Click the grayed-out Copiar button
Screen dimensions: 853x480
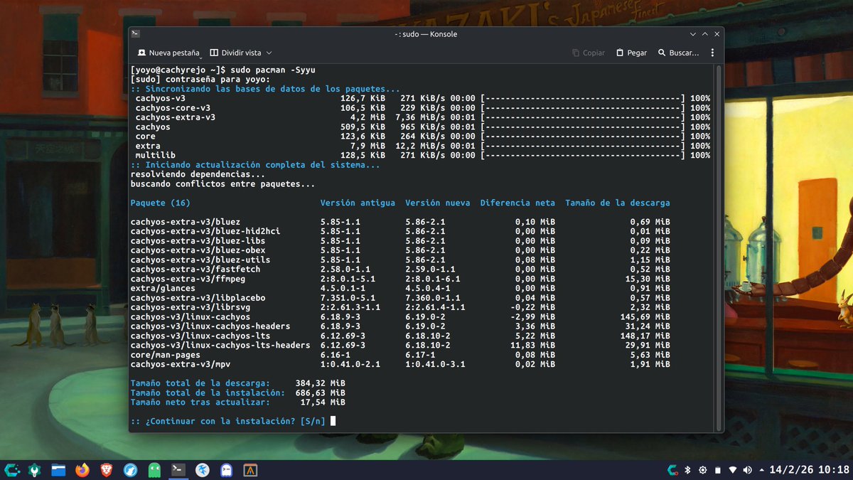point(589,53)
